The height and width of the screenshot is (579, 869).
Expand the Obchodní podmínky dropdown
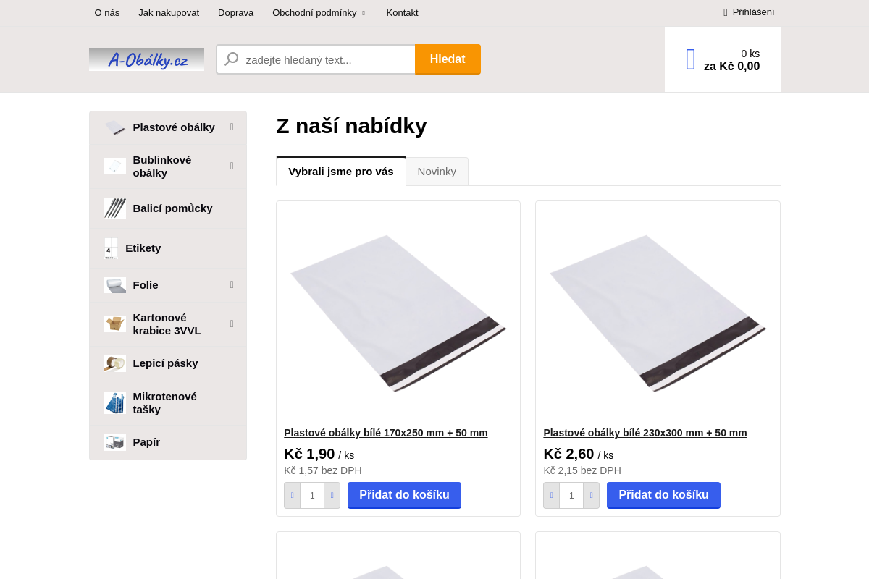[319, 12]
